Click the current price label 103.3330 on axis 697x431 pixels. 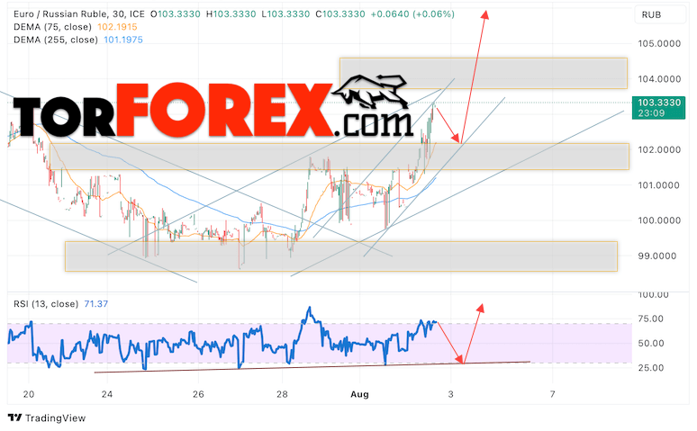659,103
